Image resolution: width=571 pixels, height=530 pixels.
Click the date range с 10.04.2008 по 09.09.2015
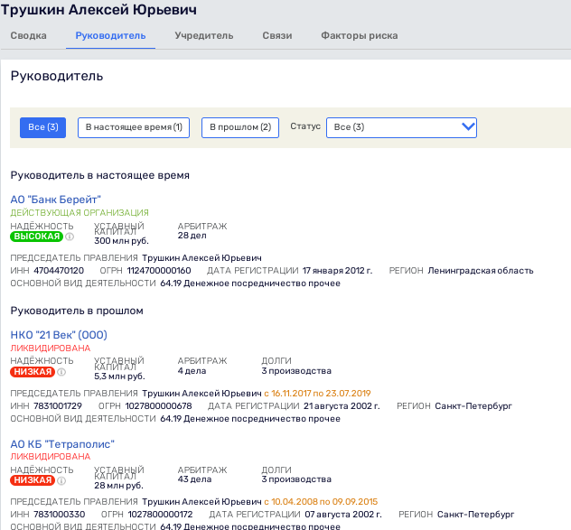click(x=321, y=502)
